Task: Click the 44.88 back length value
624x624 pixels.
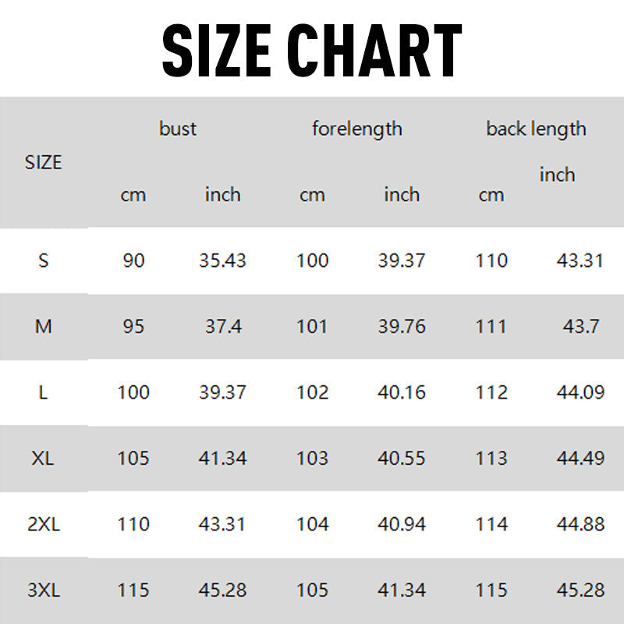Action: pyautogui.click(x=580, y=524)
